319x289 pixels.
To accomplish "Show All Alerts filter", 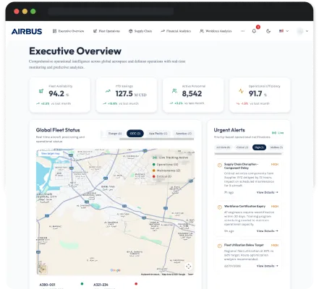I will click(x=223, y=147).
